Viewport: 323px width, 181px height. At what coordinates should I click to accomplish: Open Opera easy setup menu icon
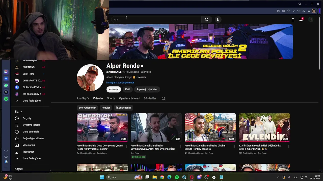tap(309, 11)
